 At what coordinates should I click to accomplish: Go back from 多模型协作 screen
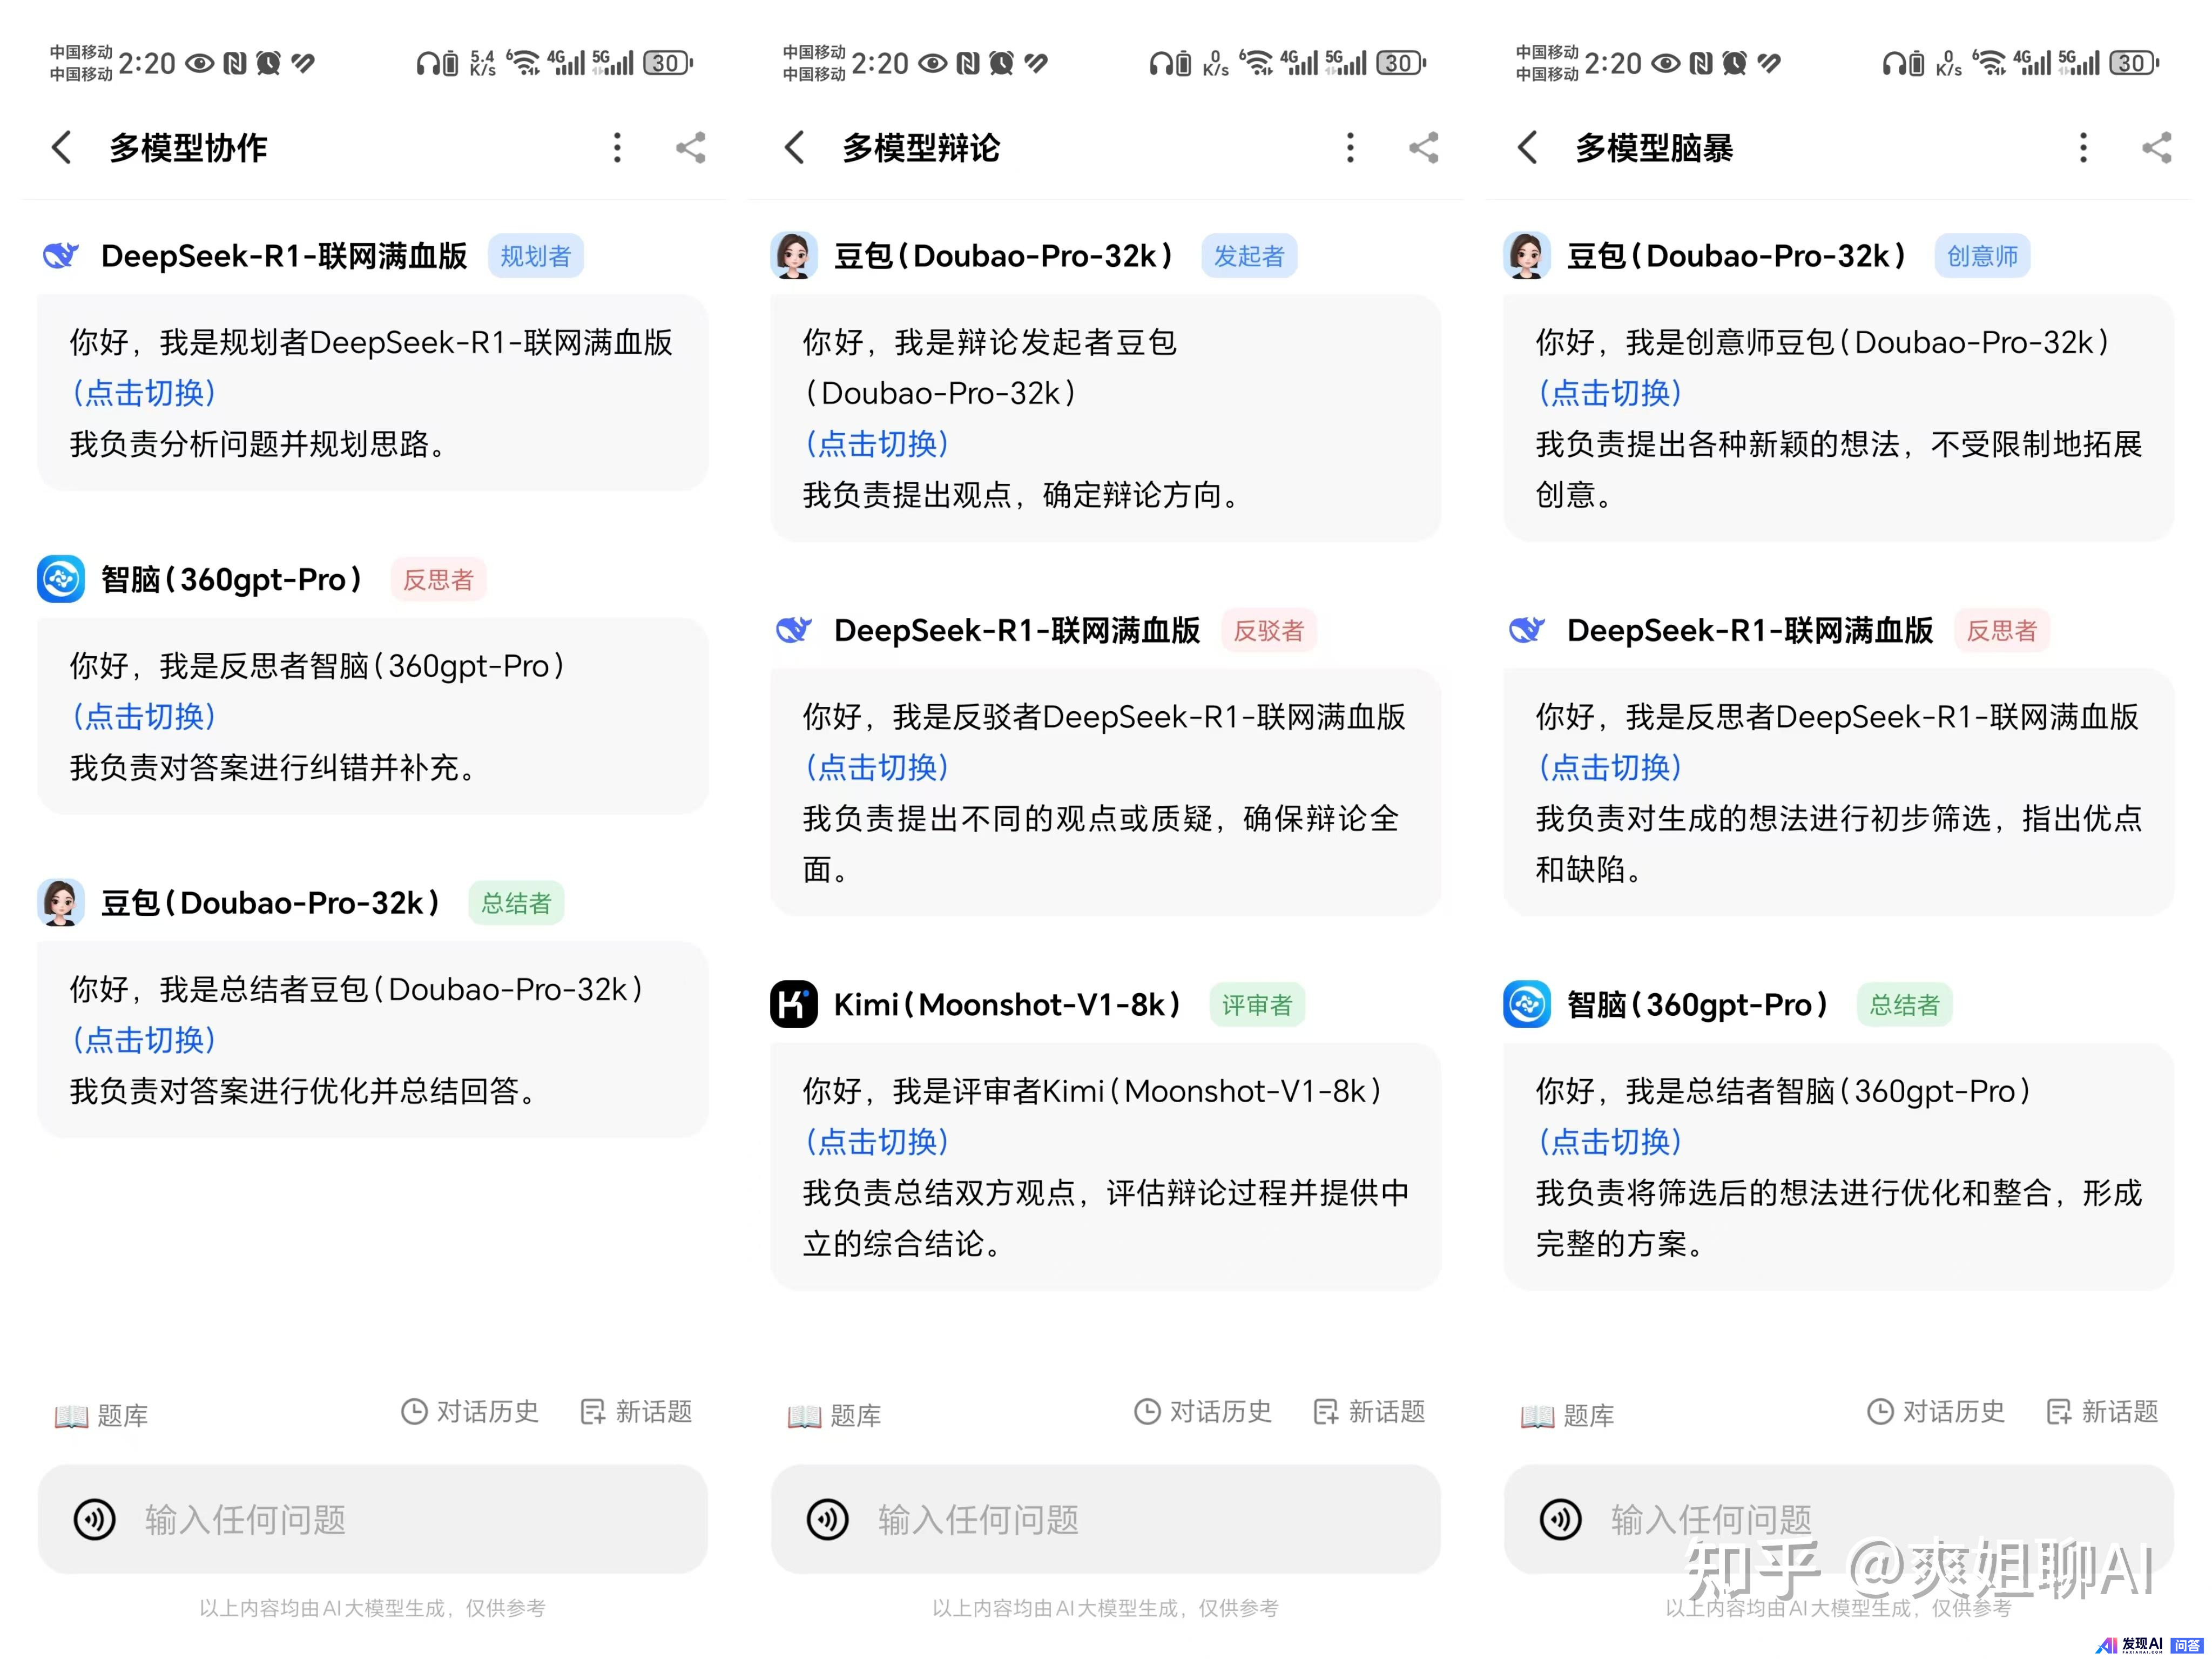point(61,148)
